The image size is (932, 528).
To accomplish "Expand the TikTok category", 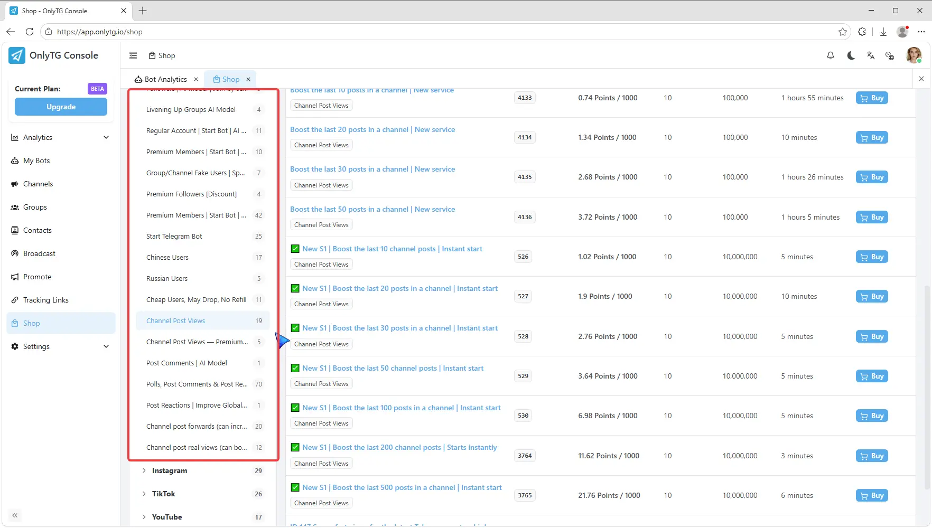I will tap(203, 494).
